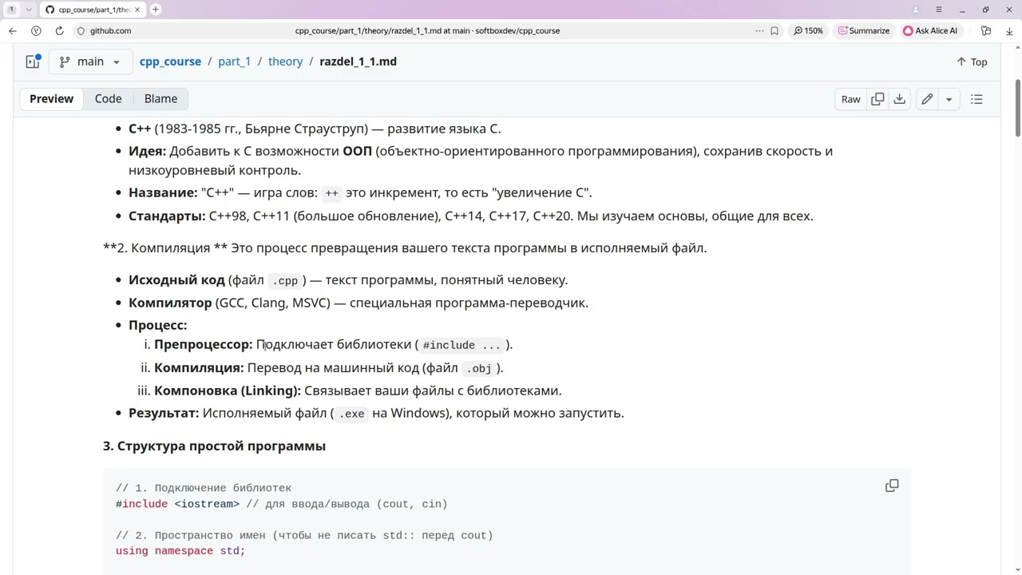Click the github.com address field
The width and height of the screenshot is (1022, 575).
click(x=110, y=30)
